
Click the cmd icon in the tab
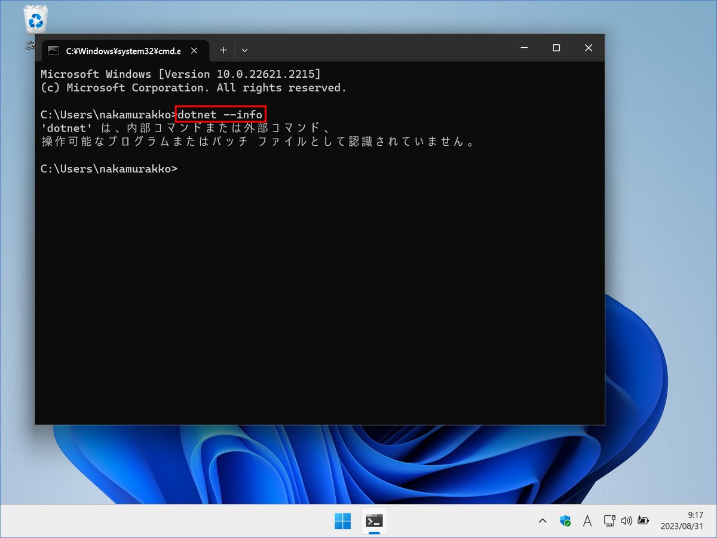pyautogui.click(x=53, y=51)
